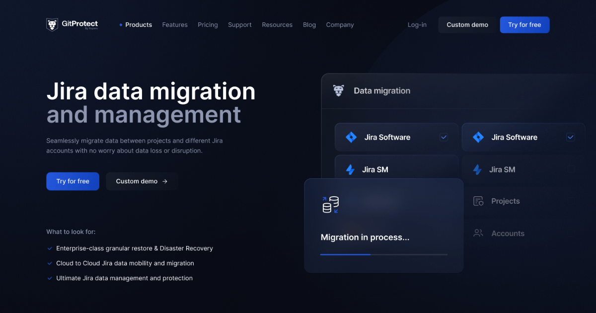Click the left Jira Software diamond icon
Image resolution: width=596 pixels, height=313 pixels.
click(x=351, y=138)
